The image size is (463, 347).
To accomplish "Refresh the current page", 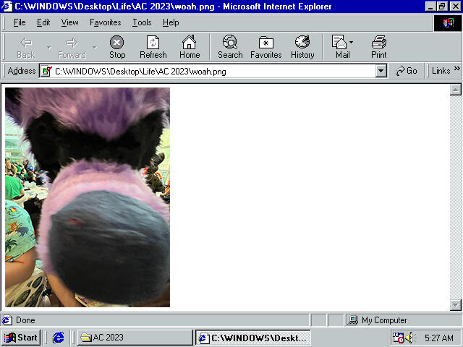I will click(x=153, y=47).
